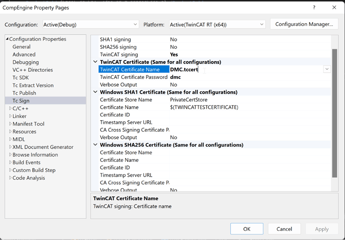Expand the Code Analysis node
This screenshot has height=240, width=345.
pos(10,178)
